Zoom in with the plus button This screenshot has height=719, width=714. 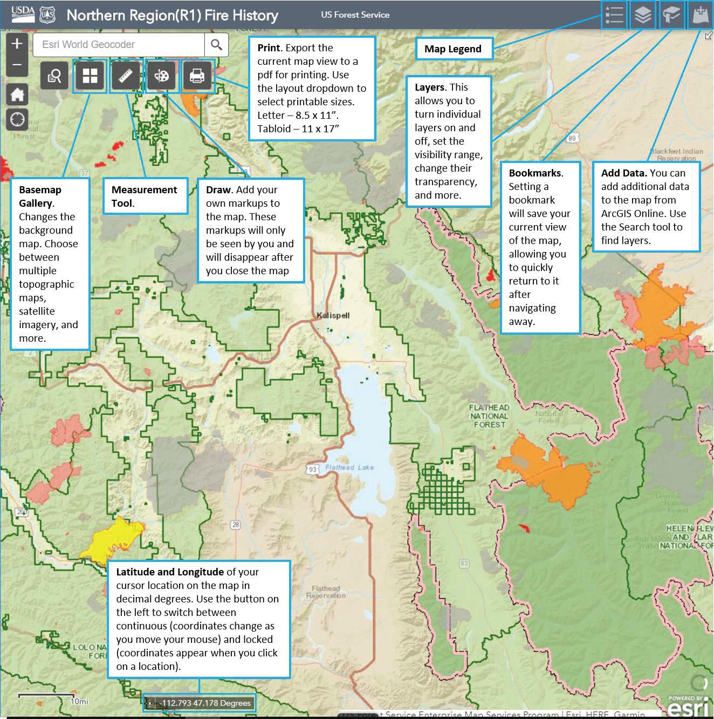[x=17, y=44]
